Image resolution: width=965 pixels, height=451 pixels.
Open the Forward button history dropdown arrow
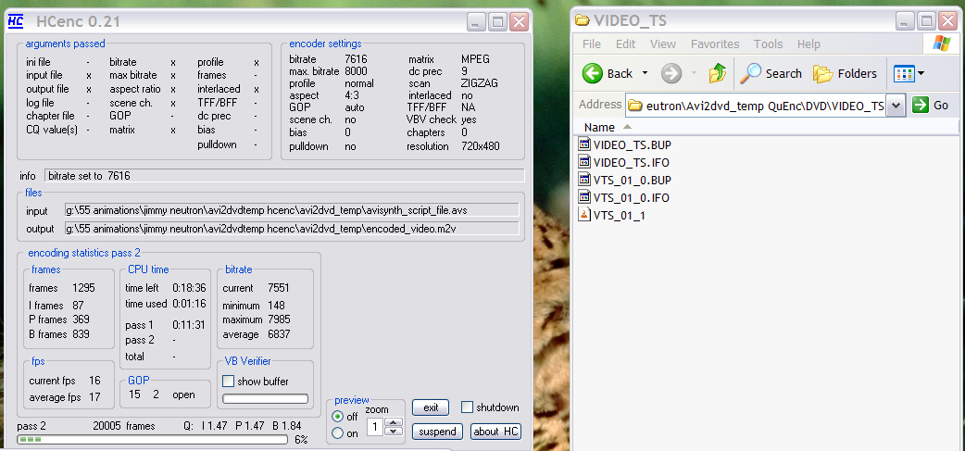[693, 73]
